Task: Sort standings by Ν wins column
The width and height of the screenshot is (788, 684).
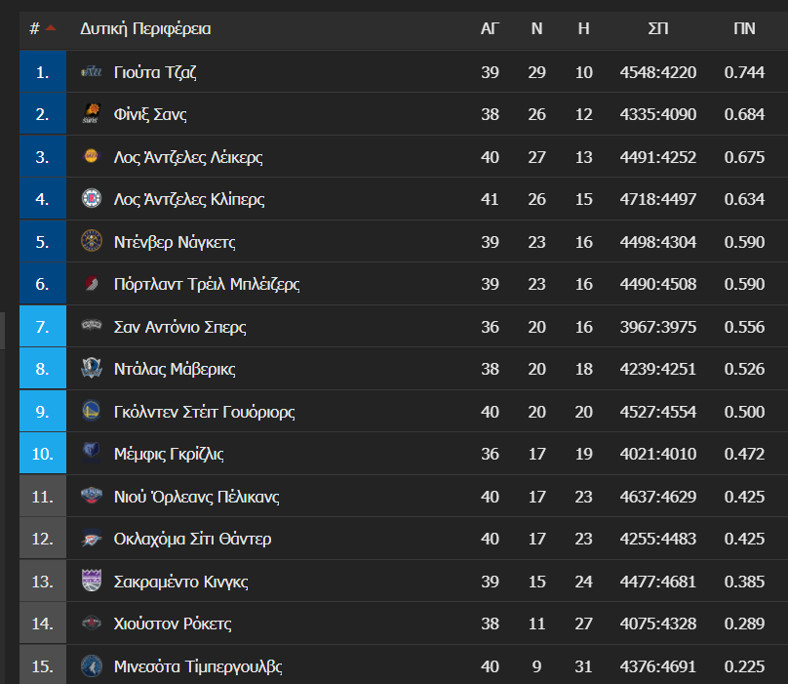Action: (536, 28)
